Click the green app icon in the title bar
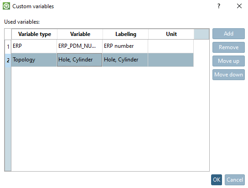248x188 pixels. [6, 6]
